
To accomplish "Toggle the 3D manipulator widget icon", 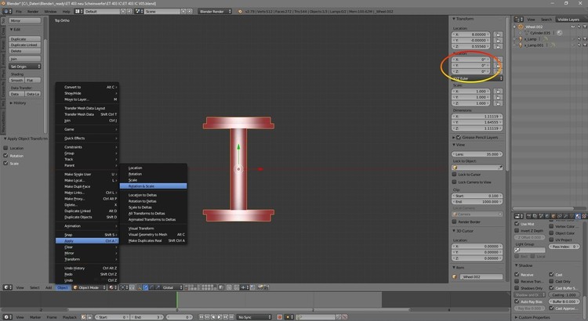I will pyautogui.click(x=140, y=287).
